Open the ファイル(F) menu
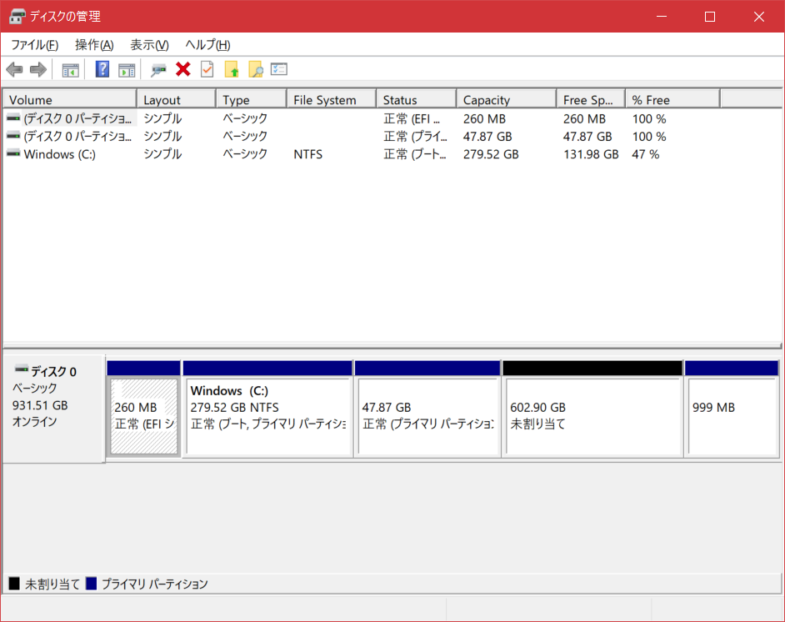Viewport: 785px width, 622px height. (x=34, y=45)
